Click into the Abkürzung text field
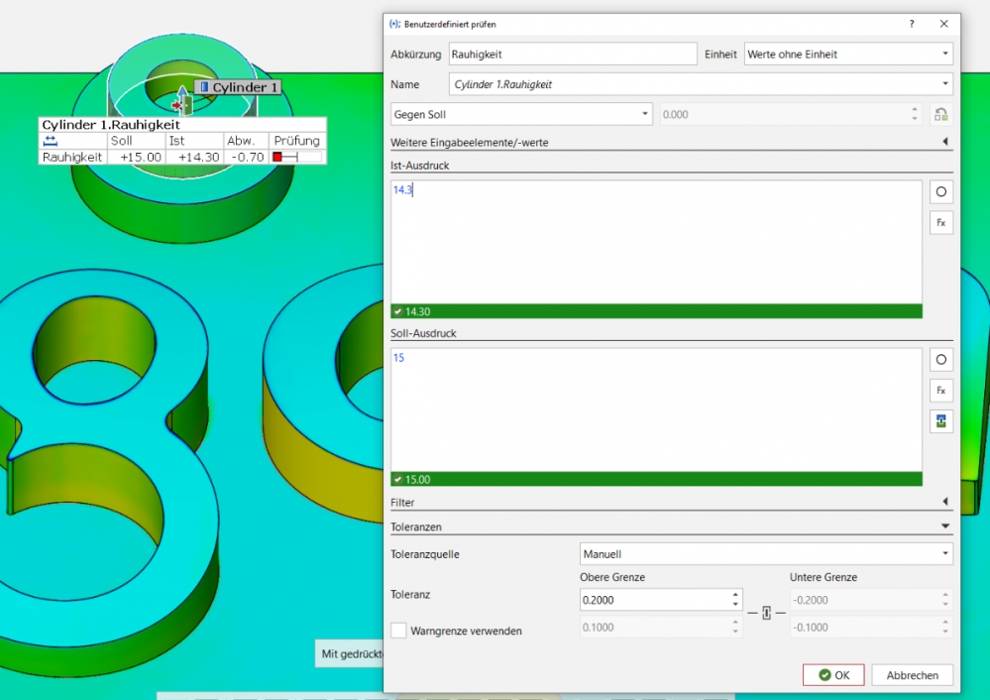This screenshot has height=700, width=990. point(573,55)
